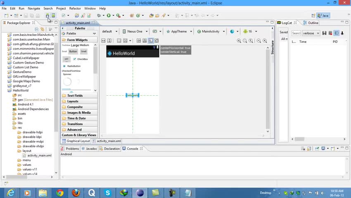Viewport: 351px width, 198px height.
Task: Open the default configuration dropdown
Action: (x=110, y=31)
